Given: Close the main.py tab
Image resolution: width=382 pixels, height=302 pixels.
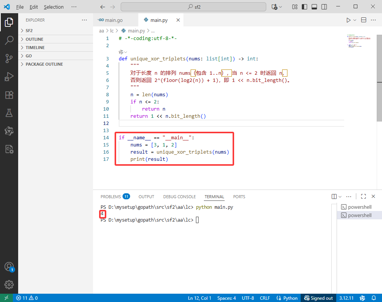Looking at the screenshot, I should 178,20.
